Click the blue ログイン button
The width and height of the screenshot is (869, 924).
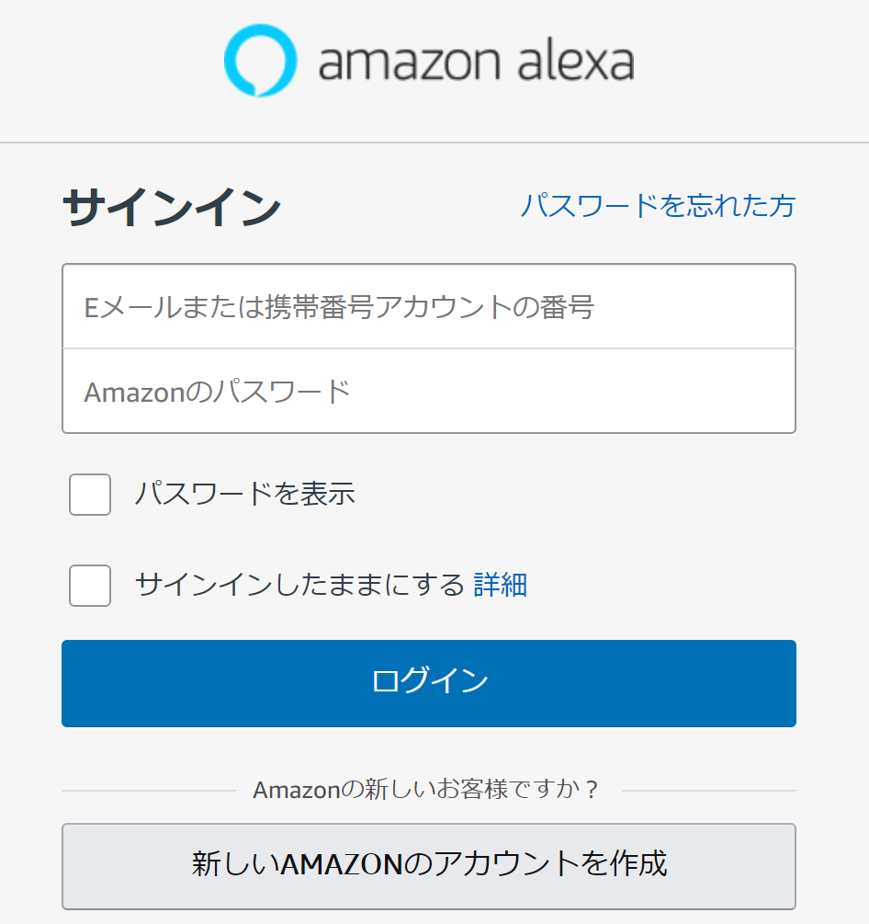(429, 683)
